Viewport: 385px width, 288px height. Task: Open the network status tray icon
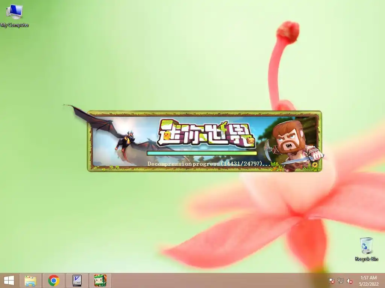coord(341,281)
